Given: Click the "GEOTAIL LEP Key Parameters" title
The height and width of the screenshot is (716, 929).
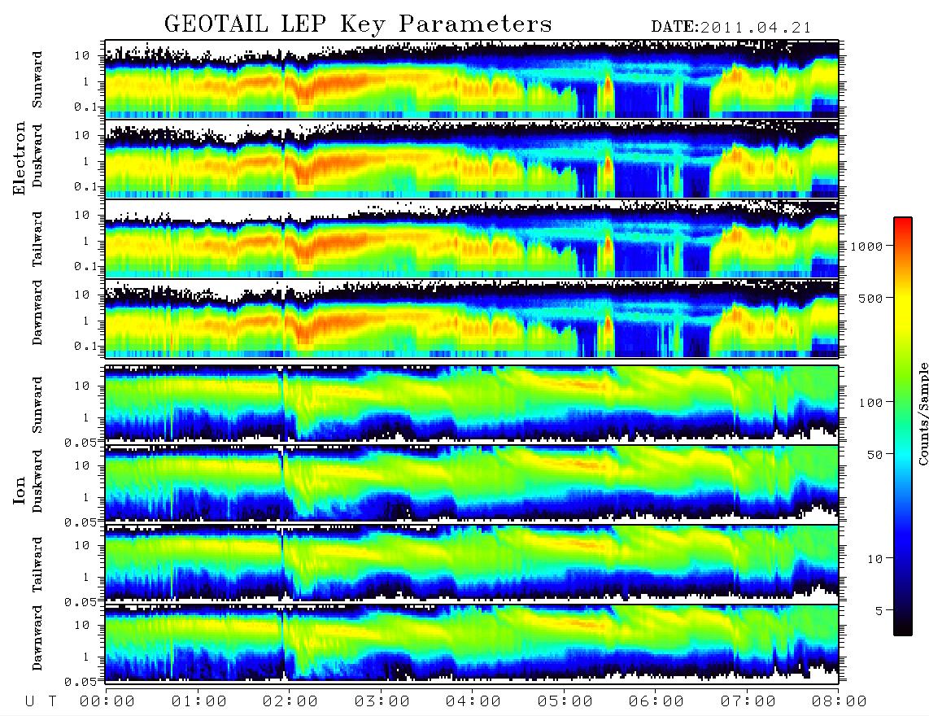Looking at the screenshot, I should 358,24.
